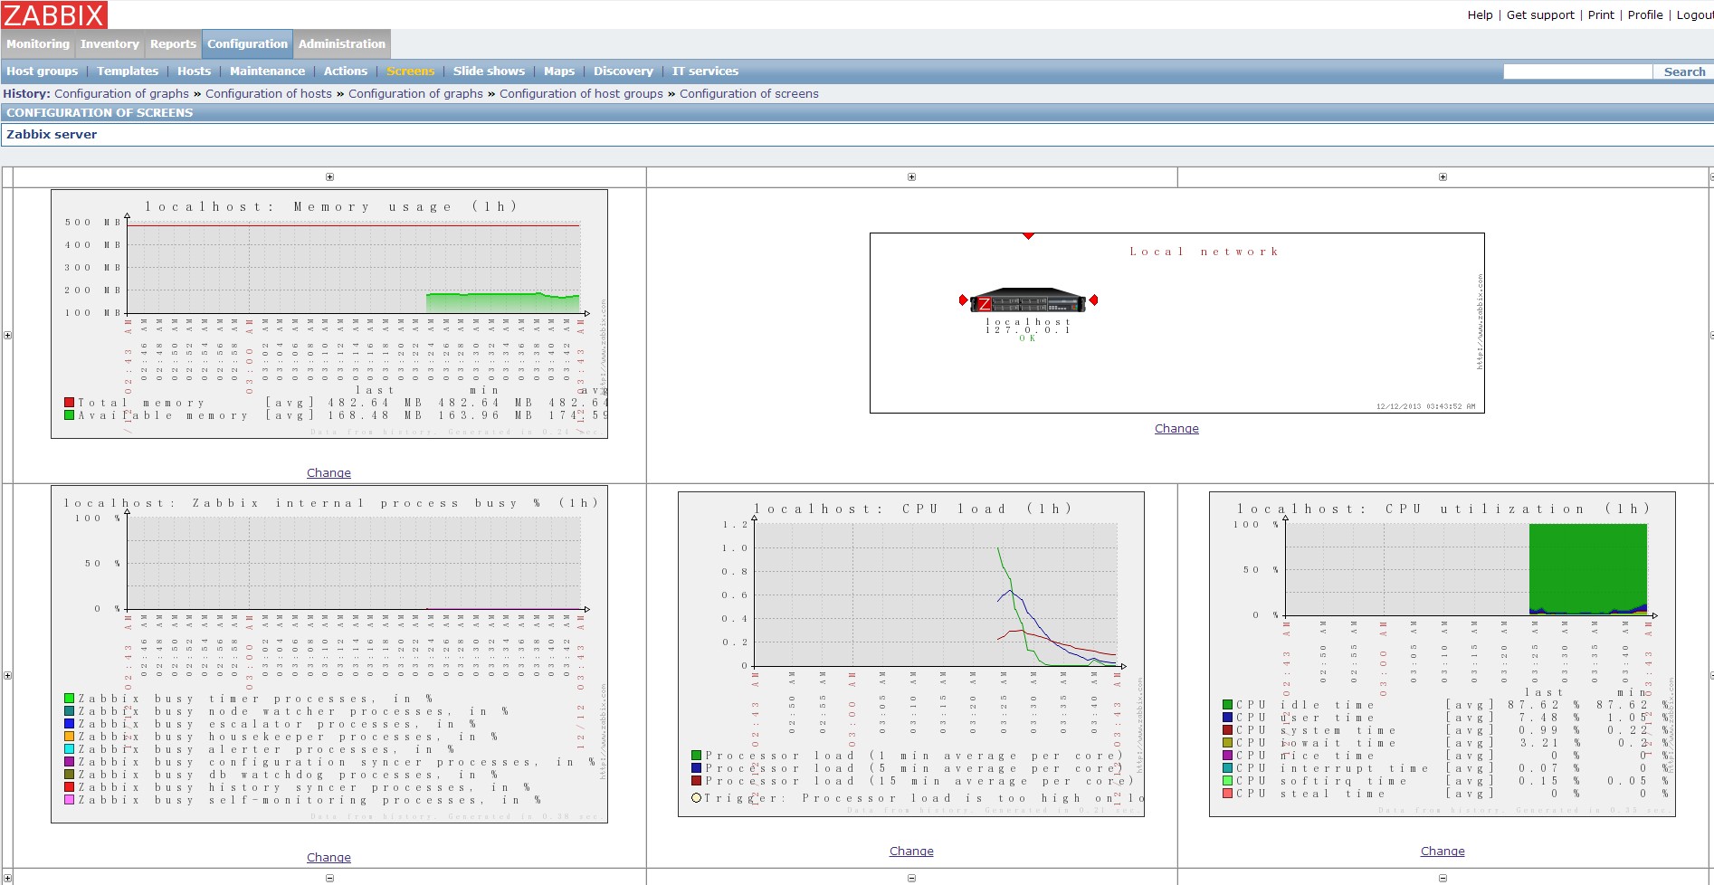The width and height of the screenshot is (1714, 885).
Task: Click the Search button
Action: [1684, 71]
